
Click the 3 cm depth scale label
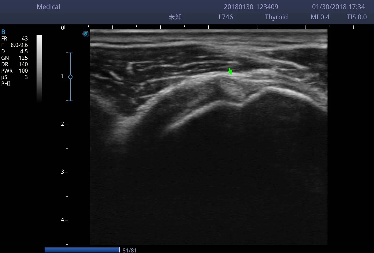click(63, 172)
